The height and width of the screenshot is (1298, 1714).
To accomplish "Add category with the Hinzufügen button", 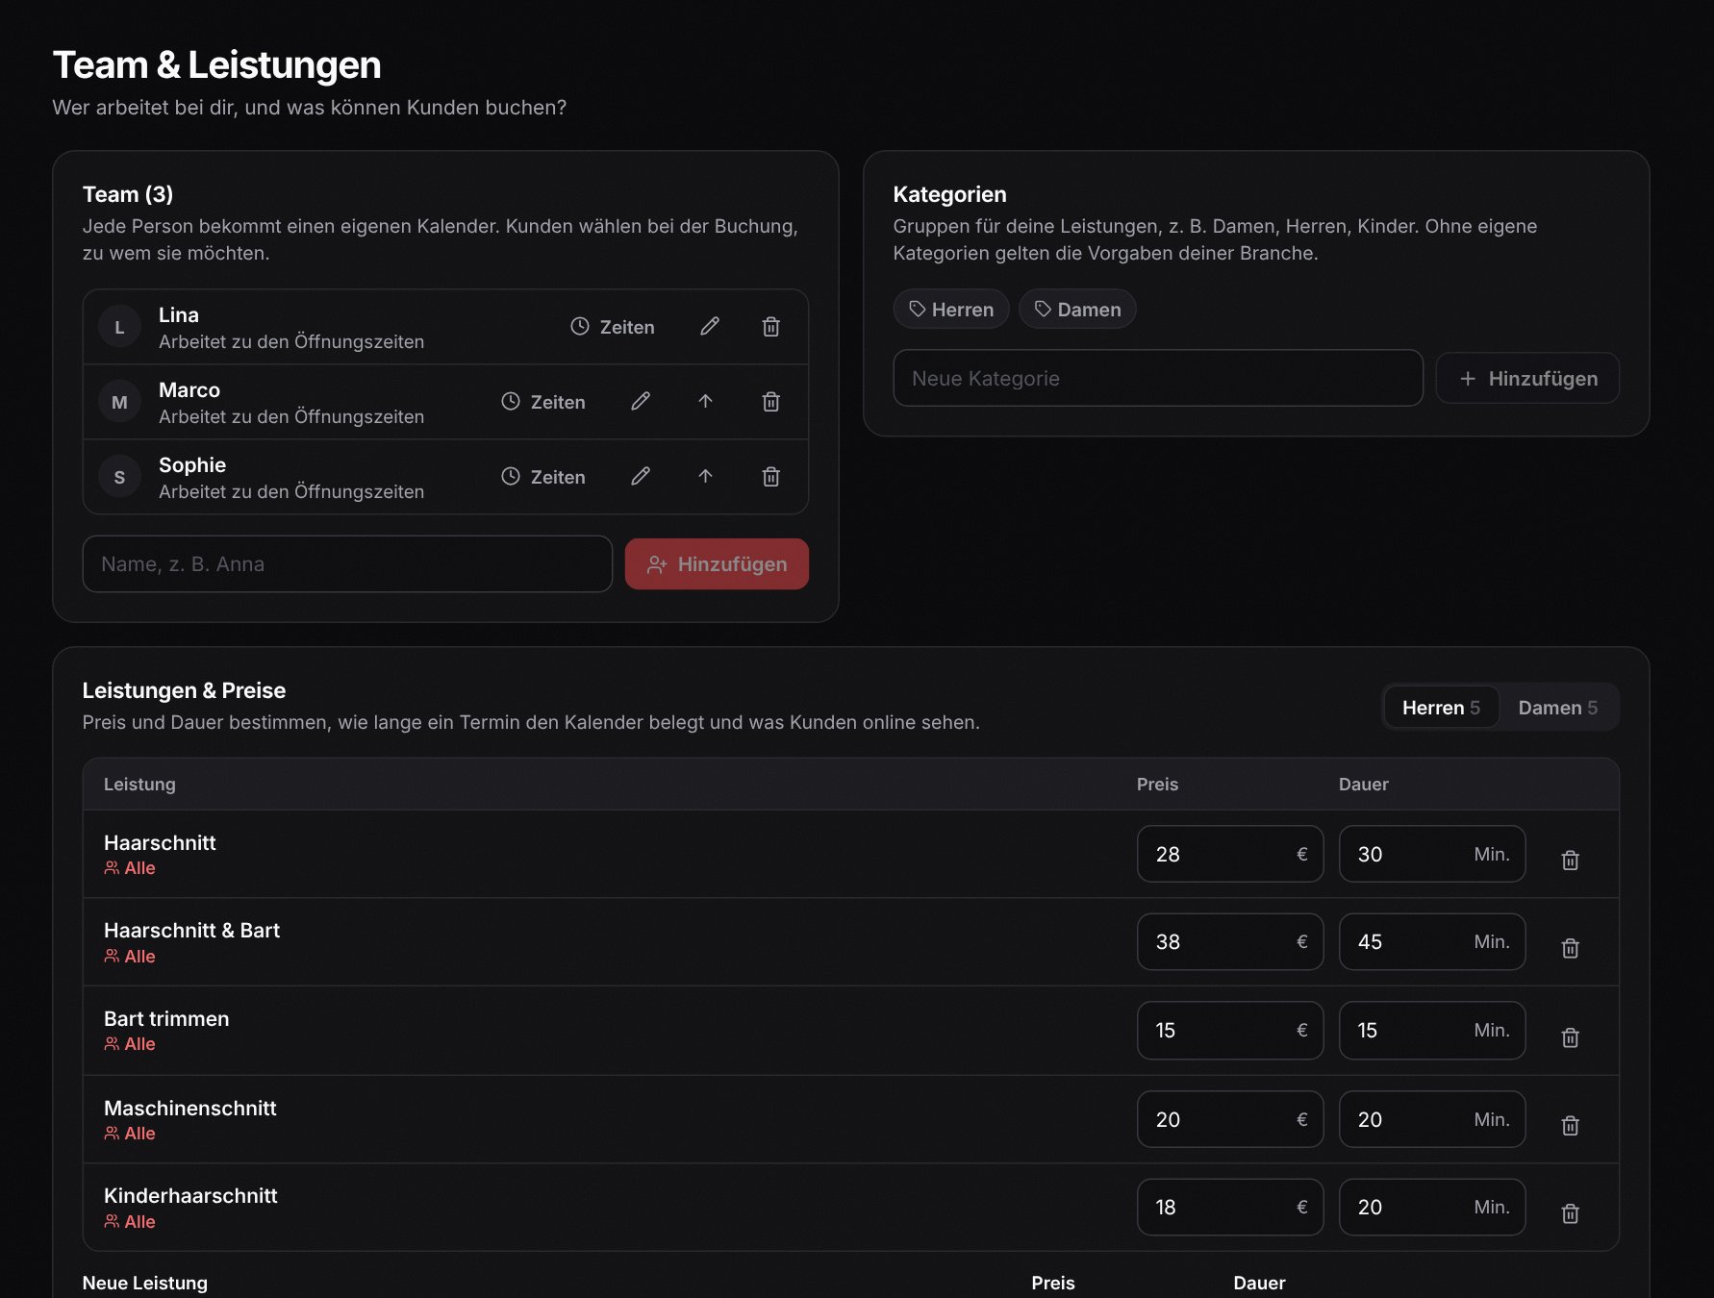I will (1527, 379).
